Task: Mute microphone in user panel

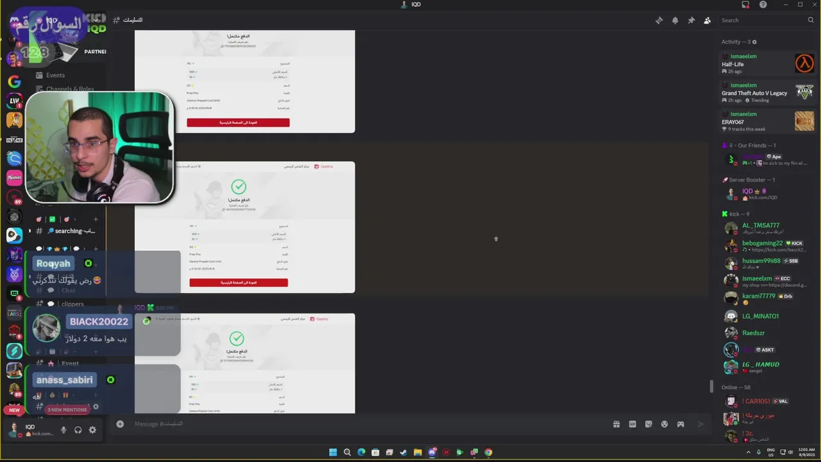Action: point(63,430)
